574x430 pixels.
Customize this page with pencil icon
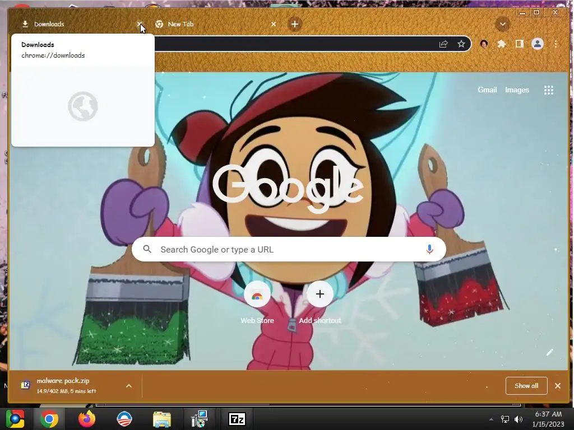point(550,352)
